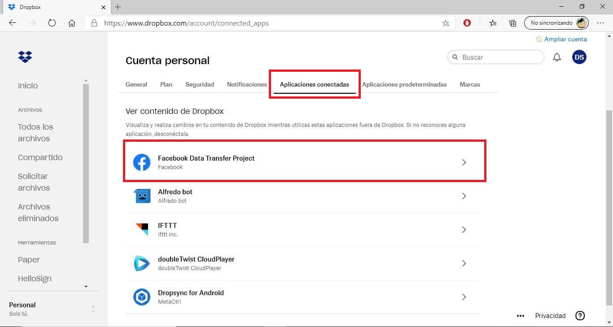Screen dimensions: 613x327
Task: Click the Dropsync for Android icon
Action: point(142,297)
